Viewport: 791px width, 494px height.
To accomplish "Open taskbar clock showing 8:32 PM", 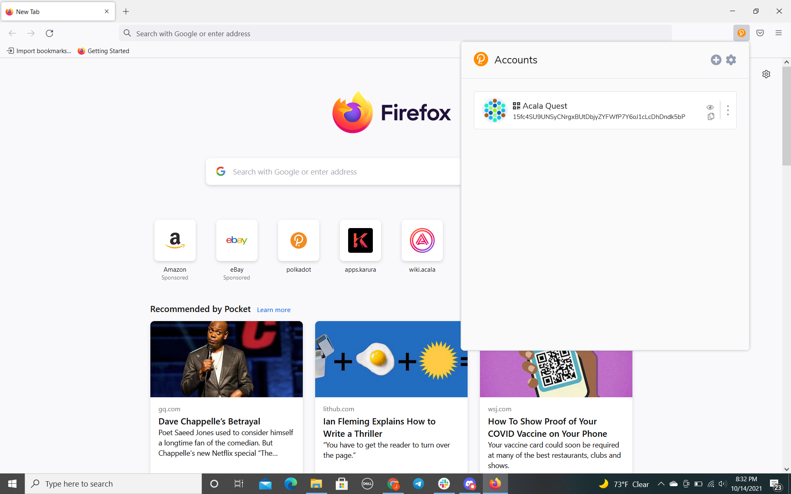I will 746,484.
